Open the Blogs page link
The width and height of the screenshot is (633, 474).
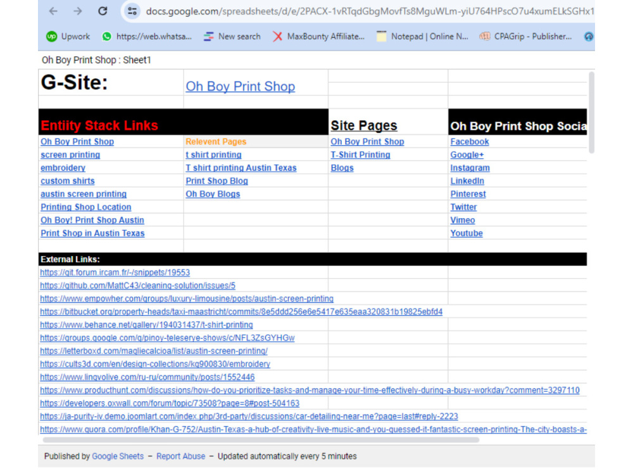pos(342,167)
